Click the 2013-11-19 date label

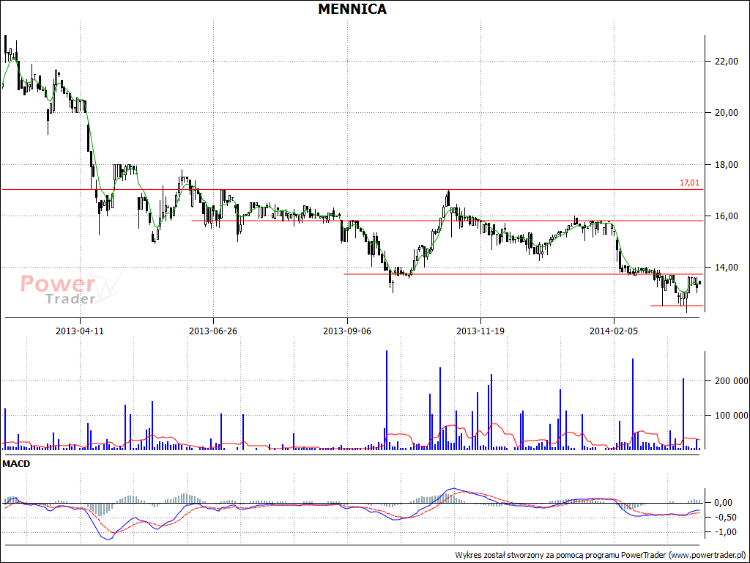click(x=480, y=331)
